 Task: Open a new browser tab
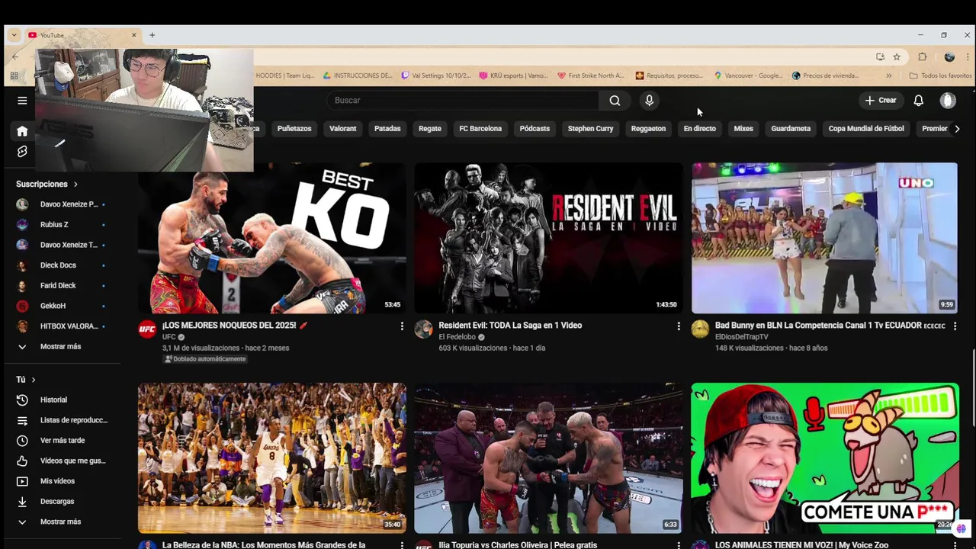[152, 35]
